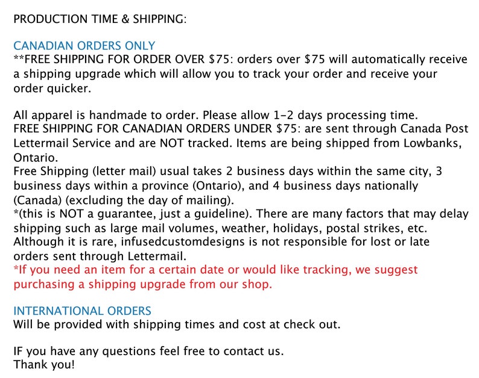
Task: Click the sentence about 1-2 days processing time
Action: pyautogui.click(x=216, y=115)
